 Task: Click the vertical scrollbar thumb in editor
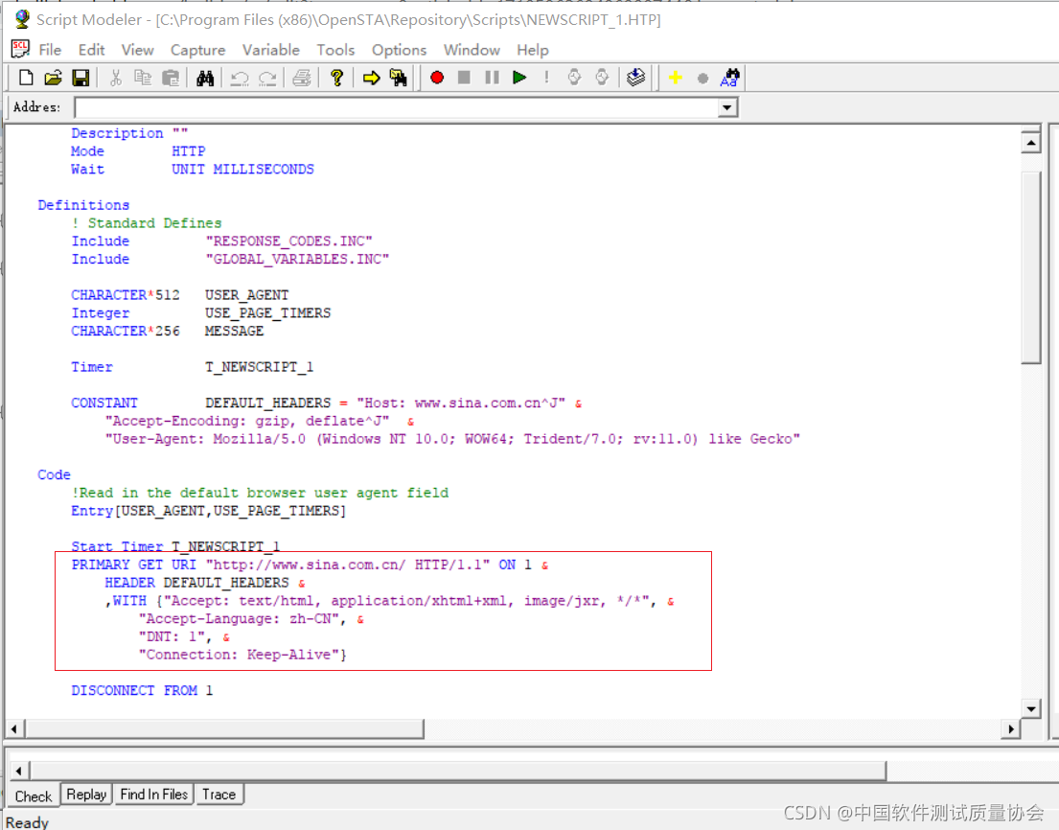click(1030, 268)
